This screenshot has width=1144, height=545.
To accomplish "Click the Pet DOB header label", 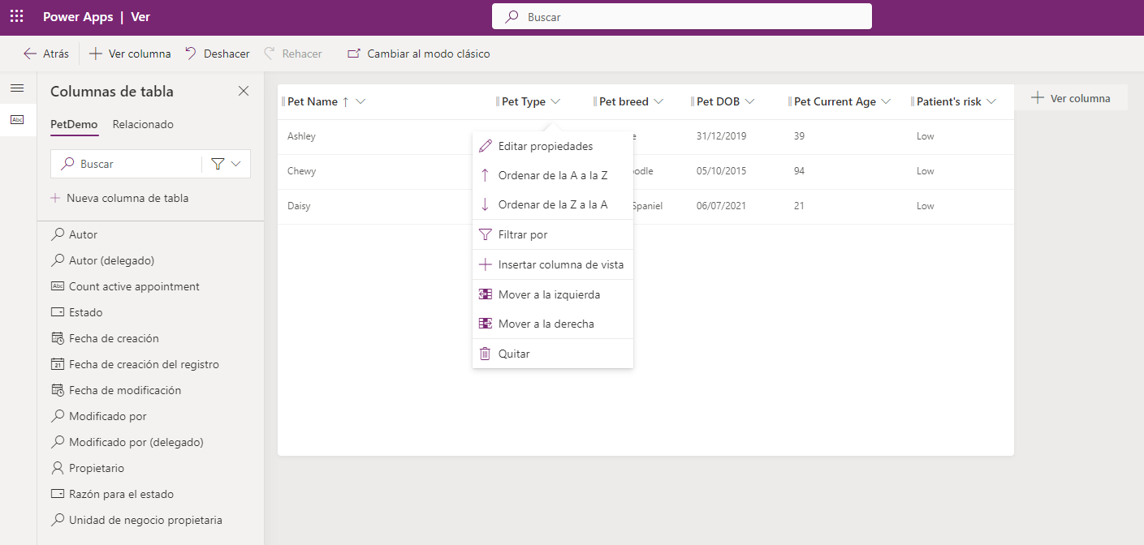I will [x=718, y=101].
